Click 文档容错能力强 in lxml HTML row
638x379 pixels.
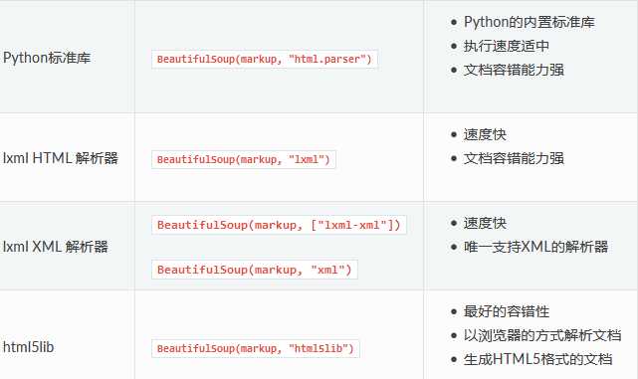point(514,158)
